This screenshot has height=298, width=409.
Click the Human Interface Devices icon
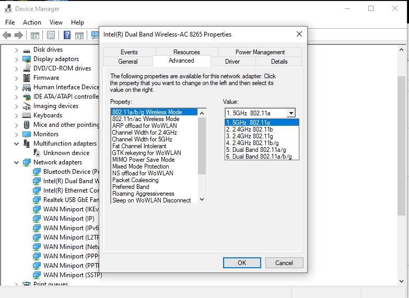tap(26, 87)
